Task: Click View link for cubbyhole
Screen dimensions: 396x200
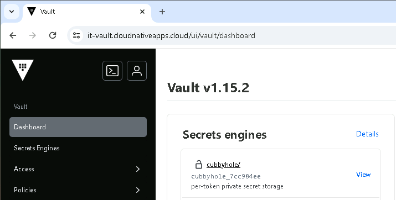Action: pos(363,175)
